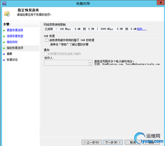Click the blue bullet beside 摘要
This screenshot has width=165, height=146.
coord(4,54)
